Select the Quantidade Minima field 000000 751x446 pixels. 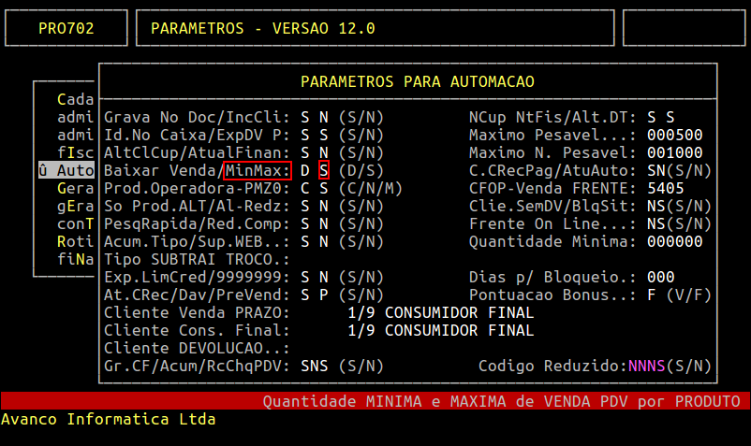click(674, 241)
